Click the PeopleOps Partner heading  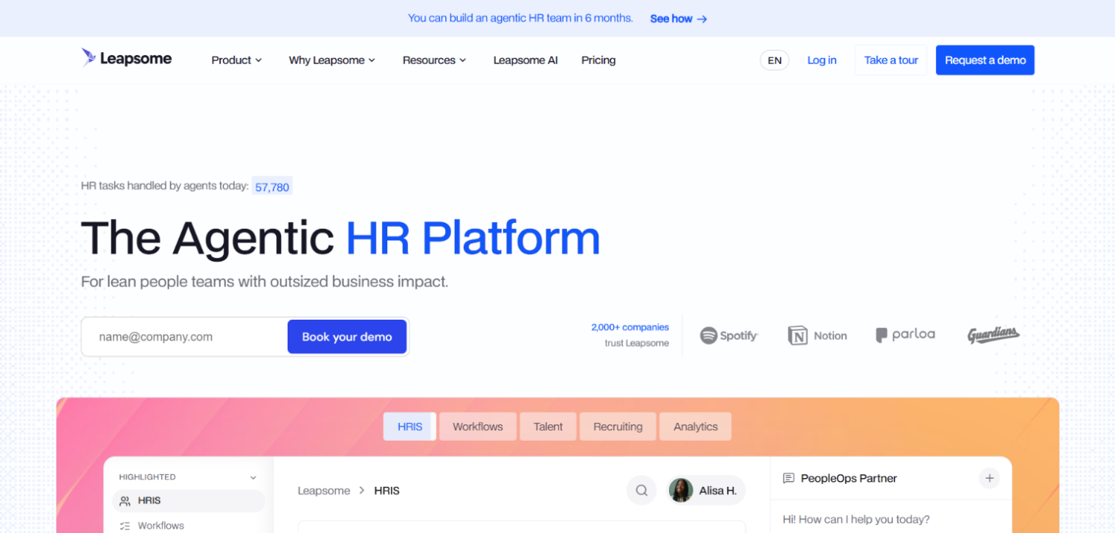pyautogui.click(x=849, y=479)
